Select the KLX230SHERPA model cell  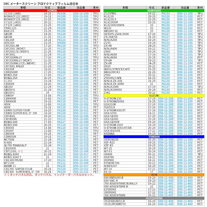(x=125, y=25)
